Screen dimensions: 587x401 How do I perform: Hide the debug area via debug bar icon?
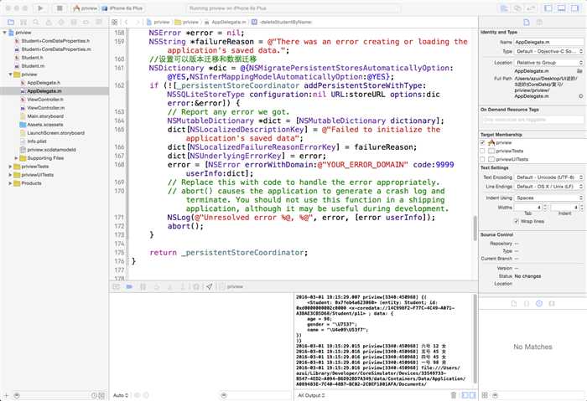point(117,286)
